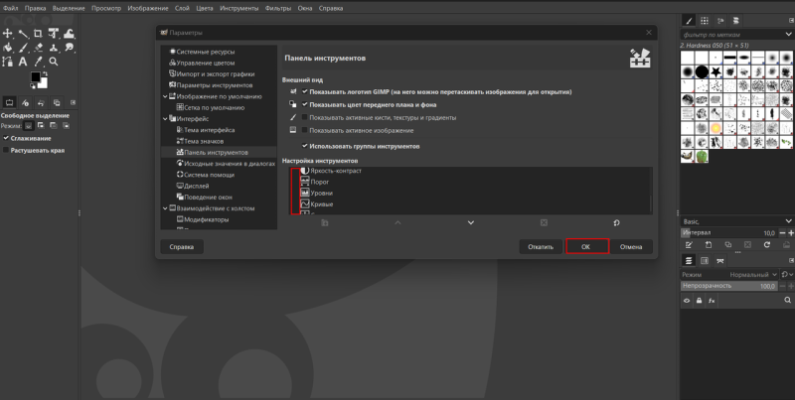Create a new brush icon
795x400 pixels.
[709, 245]
